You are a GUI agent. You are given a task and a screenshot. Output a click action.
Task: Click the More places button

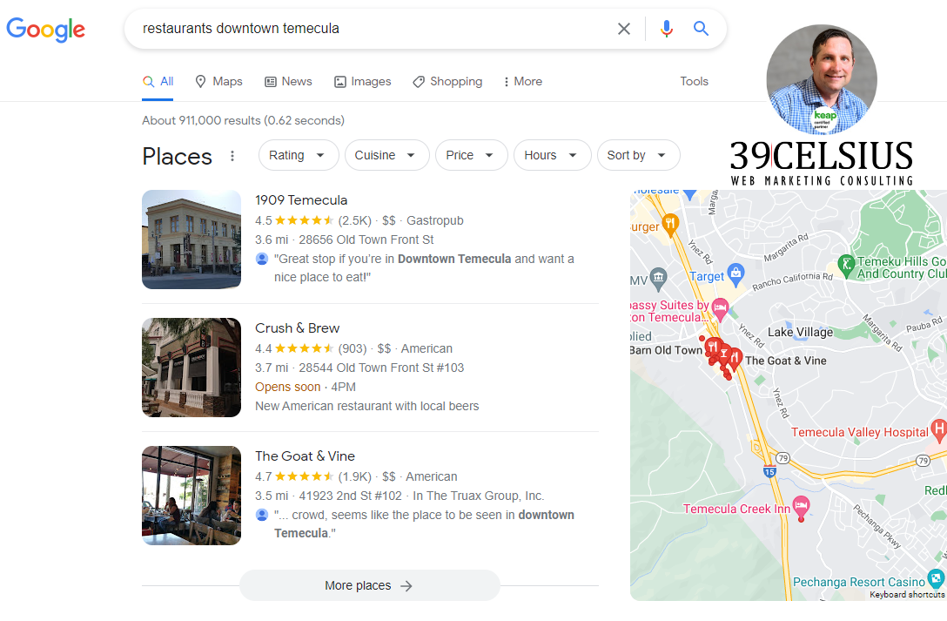[370, 585]
